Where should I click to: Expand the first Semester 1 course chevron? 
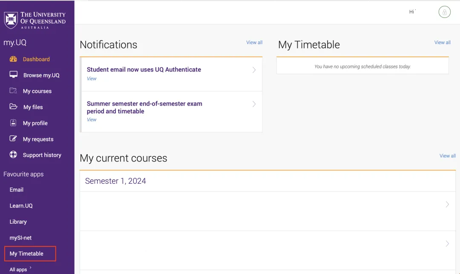(x=447, y=204)
